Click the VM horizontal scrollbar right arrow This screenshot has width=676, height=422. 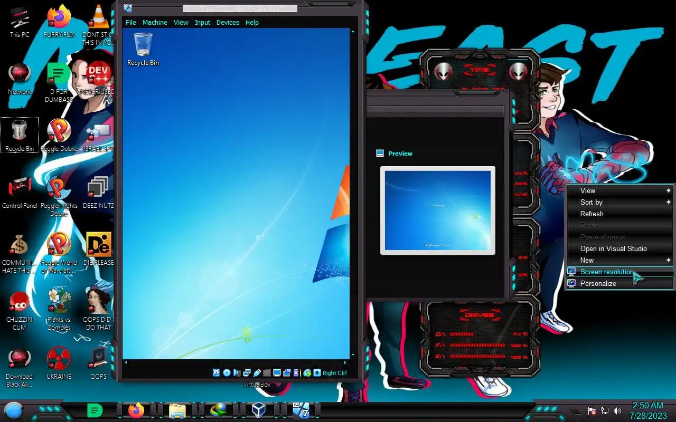[345, 362]
